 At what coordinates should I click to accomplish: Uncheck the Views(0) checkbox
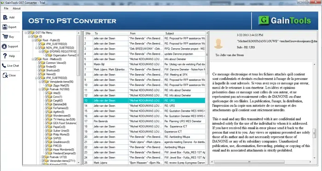point(40,74)
